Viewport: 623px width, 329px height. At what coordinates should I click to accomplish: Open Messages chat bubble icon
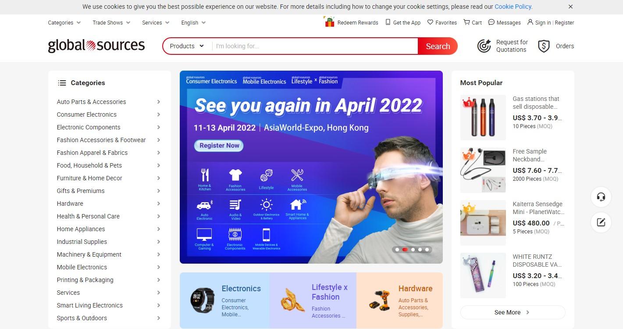[491, 22]
